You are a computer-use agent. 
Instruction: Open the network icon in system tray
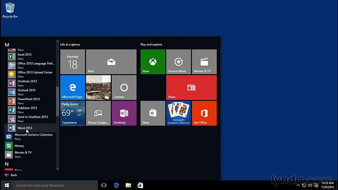click(x=304, y=185)
